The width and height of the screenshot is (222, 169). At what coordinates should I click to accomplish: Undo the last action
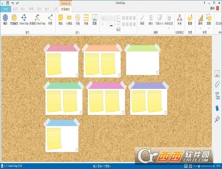coord(13,3)
